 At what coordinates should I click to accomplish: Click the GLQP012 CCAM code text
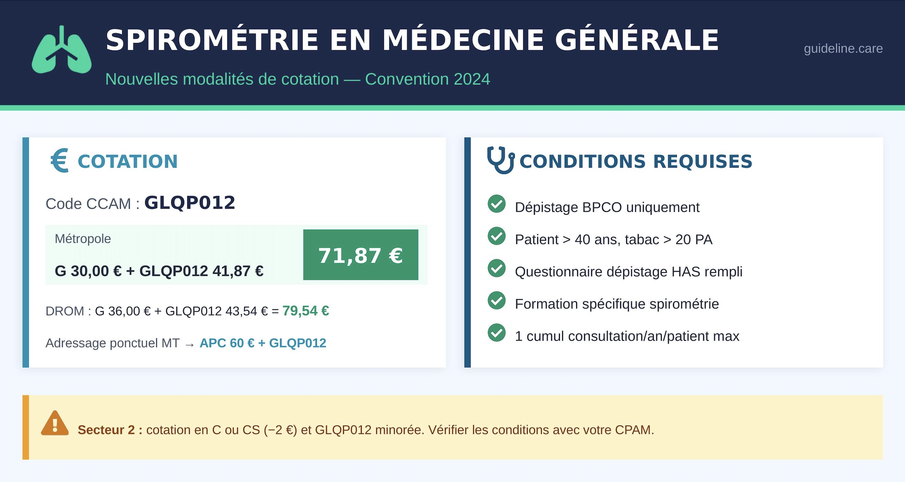(x=190, y=203)
